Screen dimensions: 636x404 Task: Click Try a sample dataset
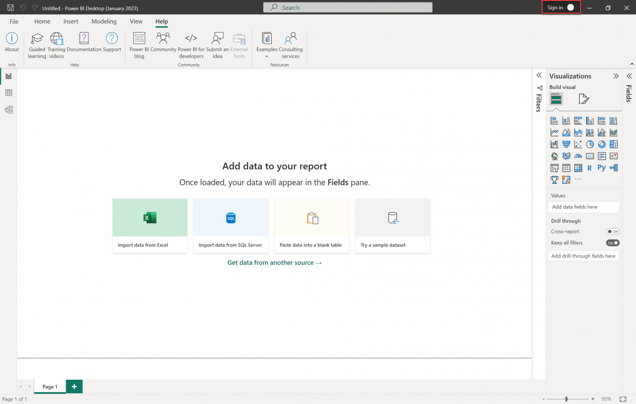(x=393, y=226)
